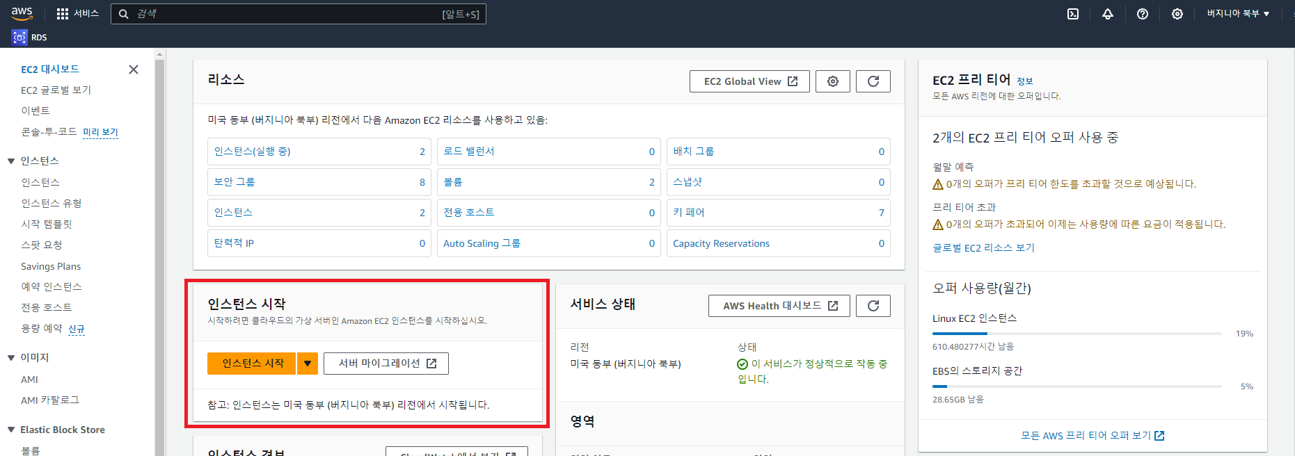Click the external link icon by 모든 AWS 프리 티어 오퍼 보기
This screenshot has height=456, width=1295.
1159,436
